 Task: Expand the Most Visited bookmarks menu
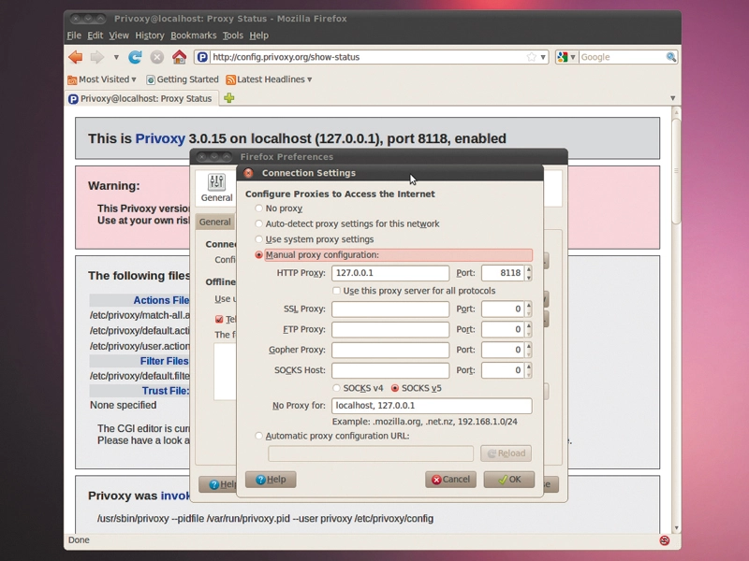click(x=102, y=79)
